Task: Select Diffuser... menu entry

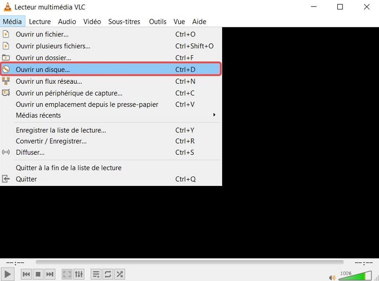Action: tap(111, 153)
